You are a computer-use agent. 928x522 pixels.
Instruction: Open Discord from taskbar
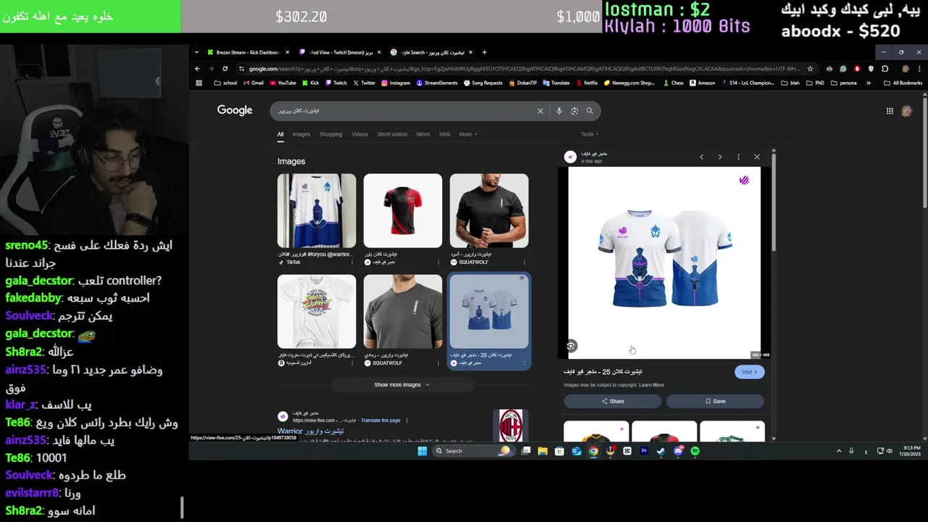678,451
